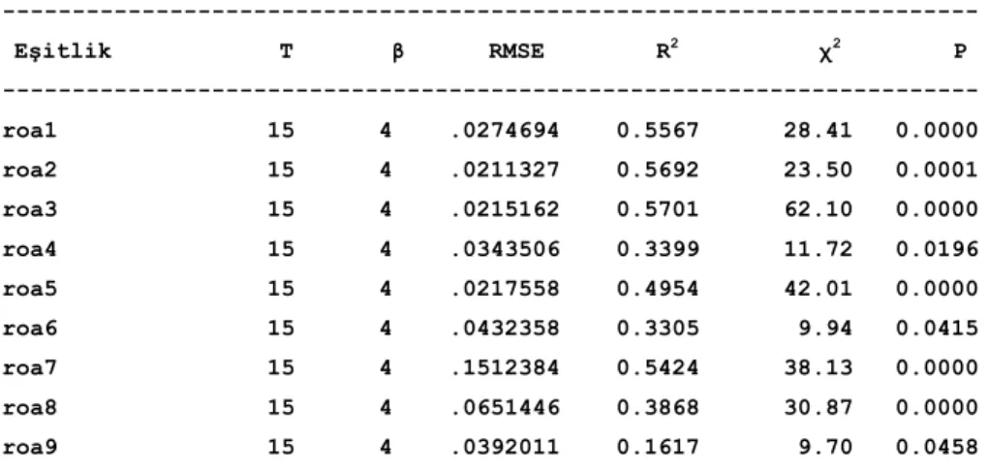Select the RMSE column header
The image size is (988, 473).
[x=515, y=51]
